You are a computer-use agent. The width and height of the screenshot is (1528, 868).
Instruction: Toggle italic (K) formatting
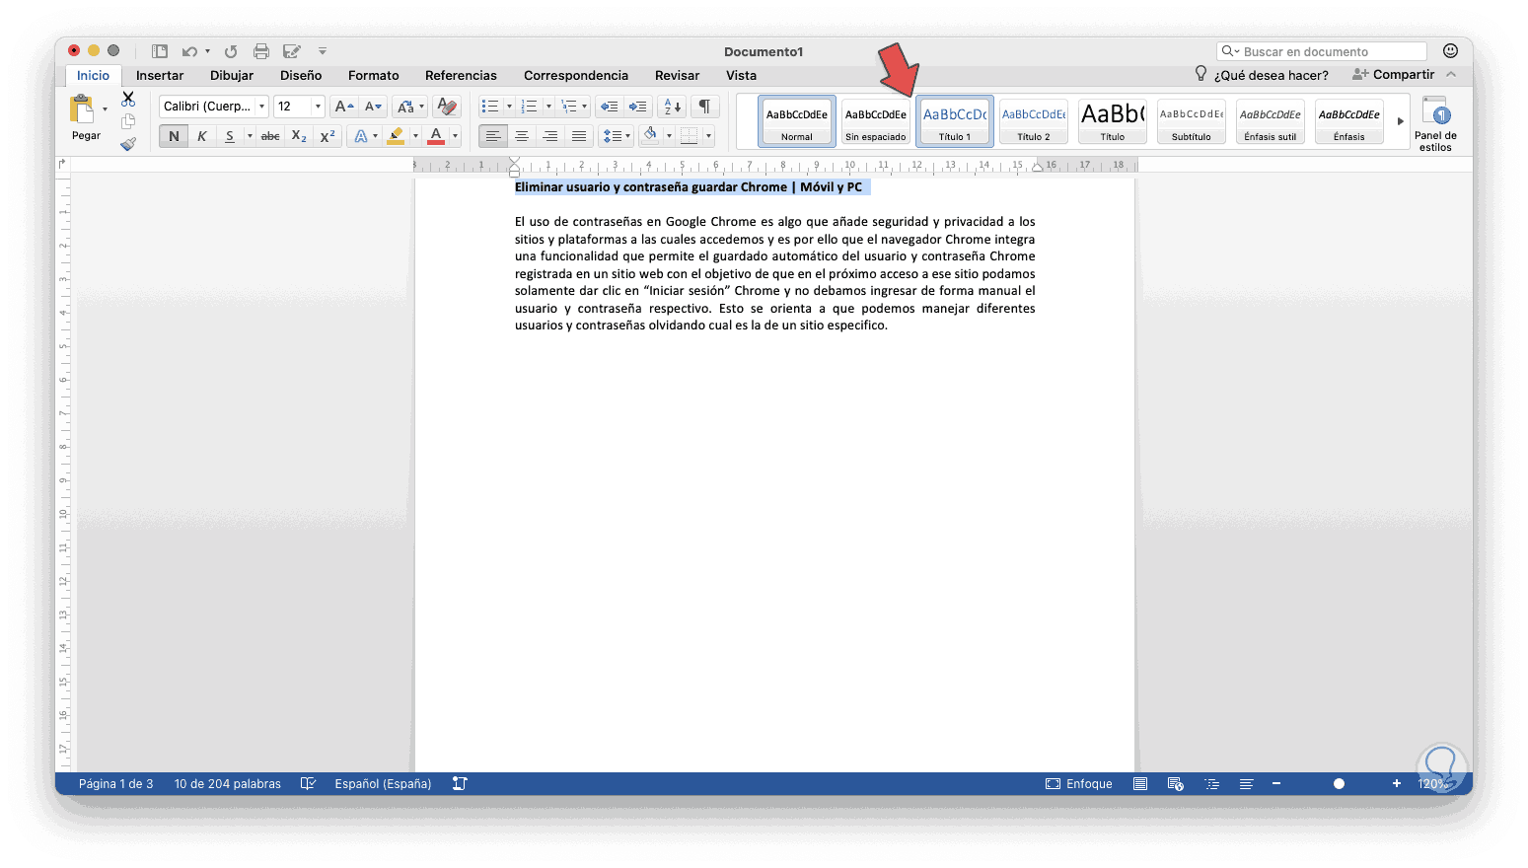coord(201,136)
